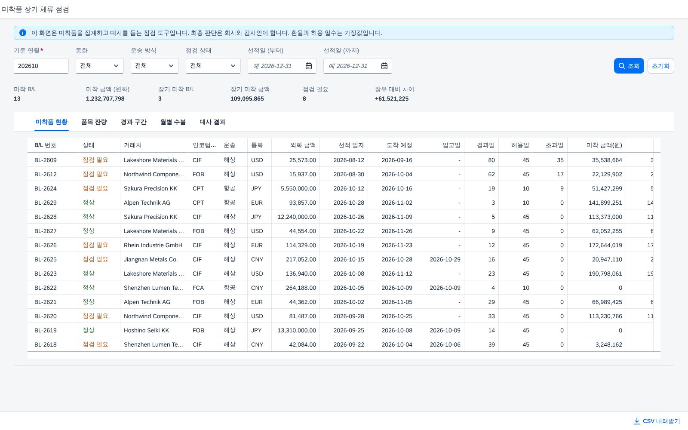Click the 초과일 column header

(550, 145)
